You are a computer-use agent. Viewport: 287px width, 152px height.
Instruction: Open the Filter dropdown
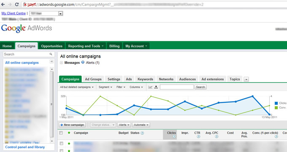click(x=121, y=87)
